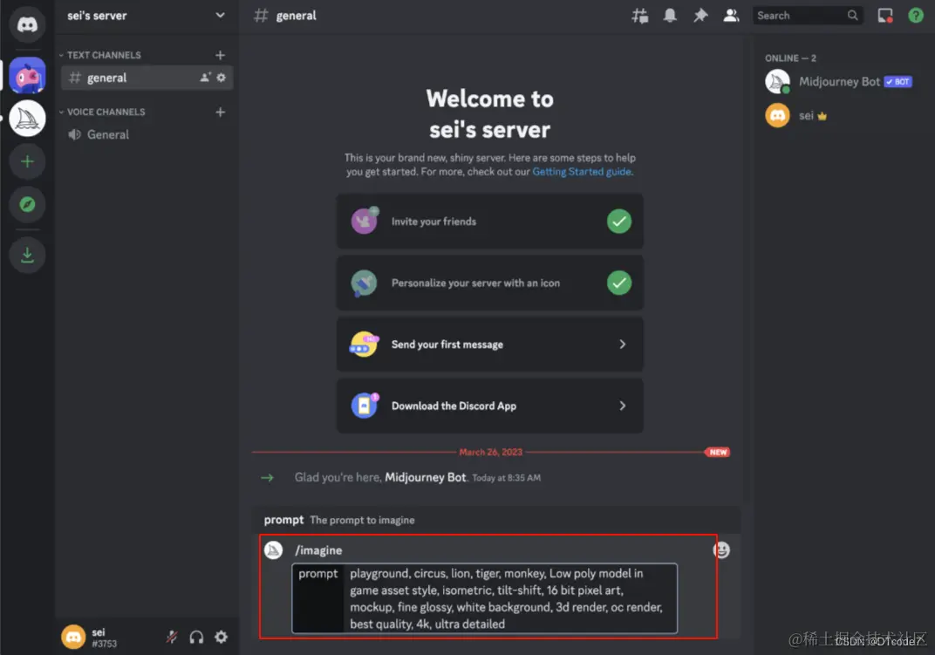This screenshot has width=935, height=655.
Task: Open the Getting Started guide link
Action: click(582, 172)
